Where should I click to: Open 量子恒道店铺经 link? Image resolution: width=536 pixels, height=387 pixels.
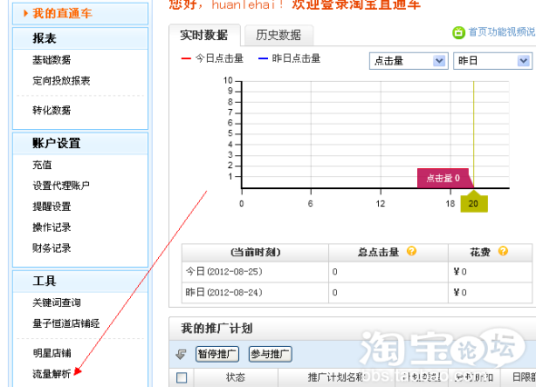pyautogui.click(x=66, y=323)
